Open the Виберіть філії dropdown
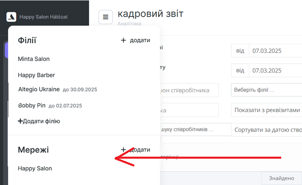Viewport: 302px width, 185px height. tap(266, 90)
